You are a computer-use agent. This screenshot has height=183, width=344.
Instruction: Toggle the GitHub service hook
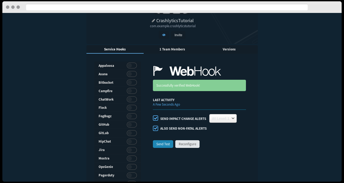[132, 125]
